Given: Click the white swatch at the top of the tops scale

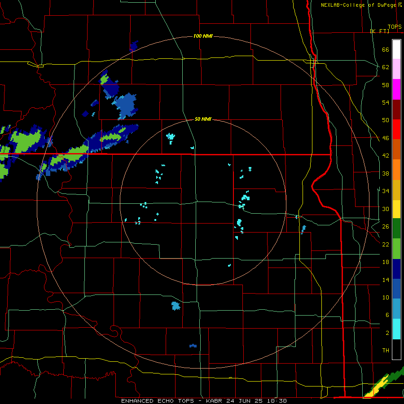Looking at the screenshot, I should pos(396,49).
